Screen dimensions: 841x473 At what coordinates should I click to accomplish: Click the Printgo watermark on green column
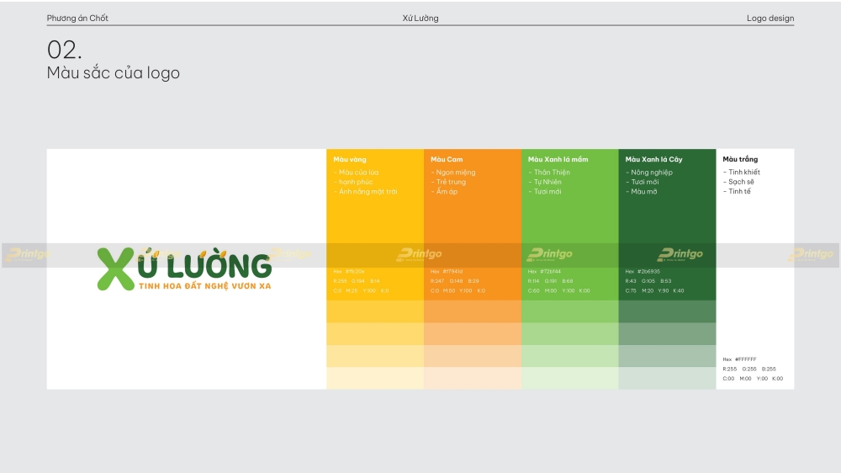tap(549, 254)
